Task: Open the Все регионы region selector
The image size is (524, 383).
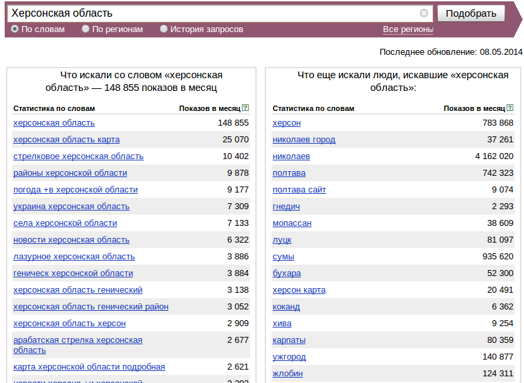Action: (x=408, y=29)
